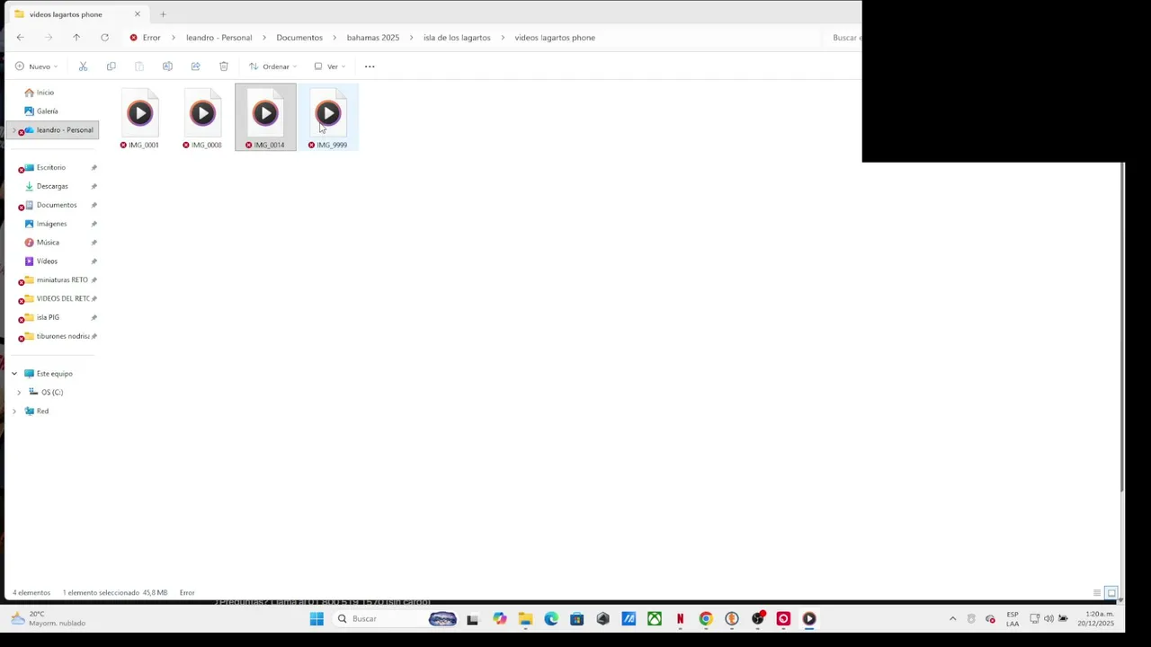1151x647 pixels.
Task: Select the videos lagartos phone tab
Action: [x=76, y=14]
